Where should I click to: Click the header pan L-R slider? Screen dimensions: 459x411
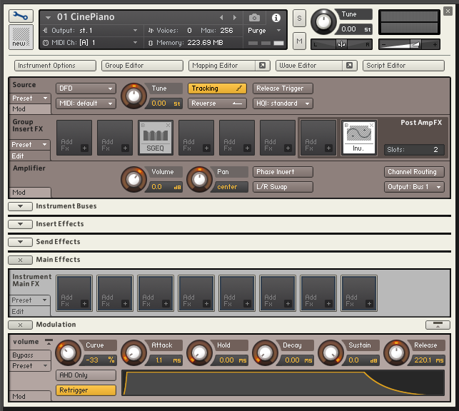[x=341, y=44]
